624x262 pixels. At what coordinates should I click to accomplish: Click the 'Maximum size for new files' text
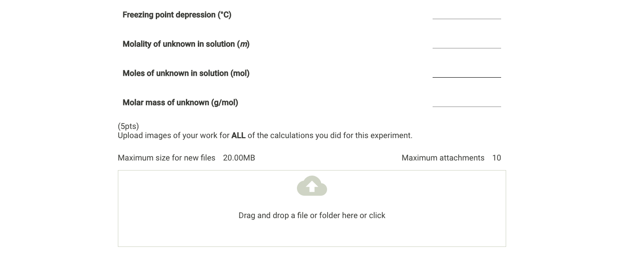tap(166, 158)
